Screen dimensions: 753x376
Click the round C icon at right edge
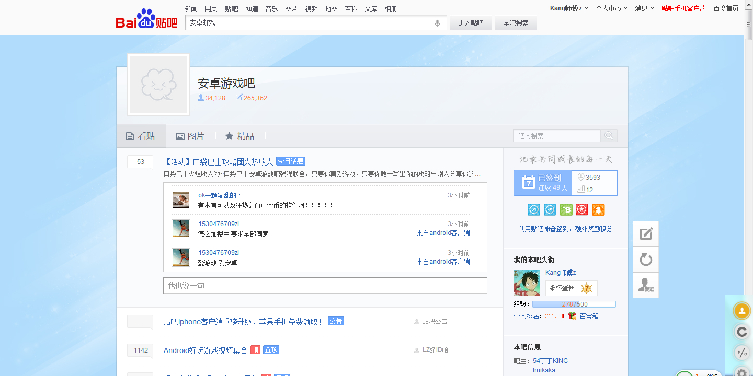click(x=741, y=332)
